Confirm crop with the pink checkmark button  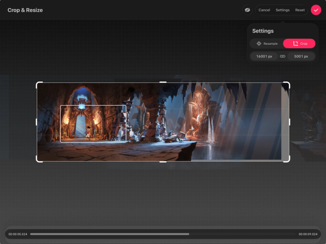pos(316,10)
